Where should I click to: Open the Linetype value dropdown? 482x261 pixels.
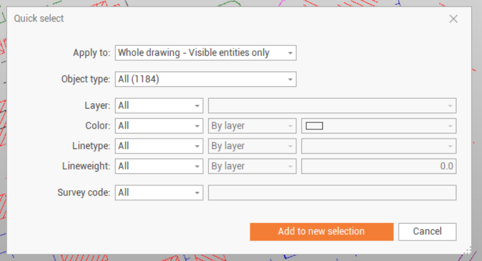[x=378, y=146]
